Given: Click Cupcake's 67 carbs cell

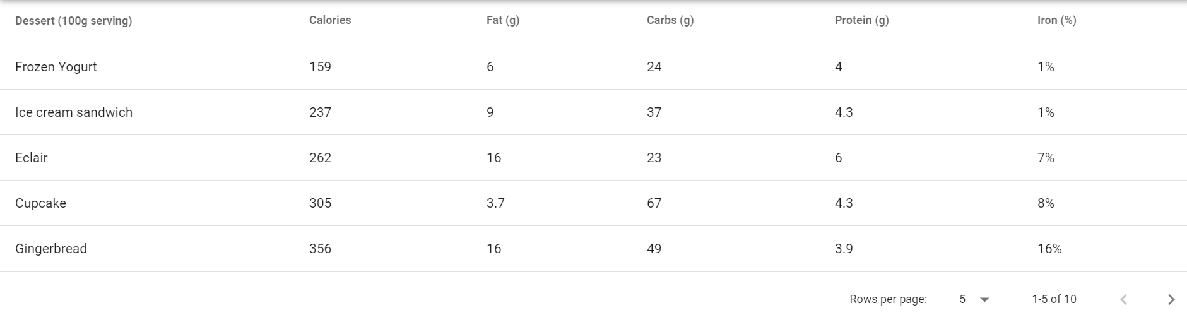Looking at the screenshot, I should [x=654, y=203].
